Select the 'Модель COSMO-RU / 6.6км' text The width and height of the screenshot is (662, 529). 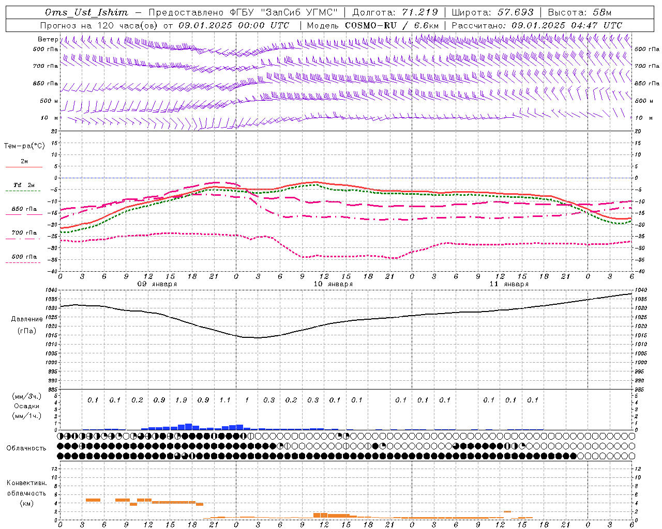point(373,25)
